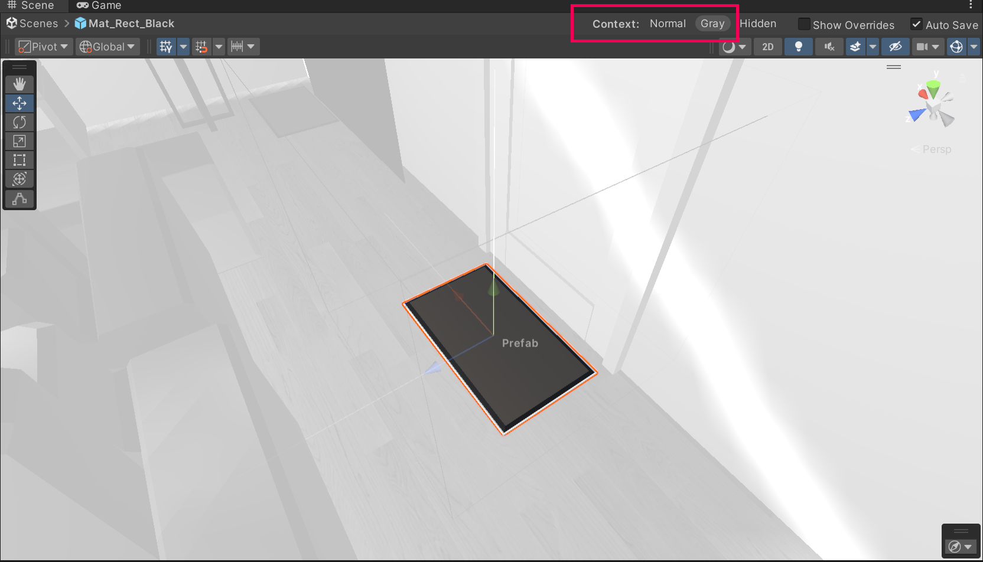Image resolution: width=983 pixels, height=562 pixels.
Task: Open the custom editor tools button
Action: coord(19,199)
